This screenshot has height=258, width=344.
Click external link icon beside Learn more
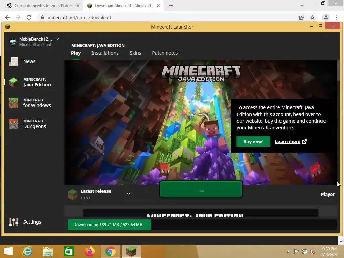(x=304, y=142)
